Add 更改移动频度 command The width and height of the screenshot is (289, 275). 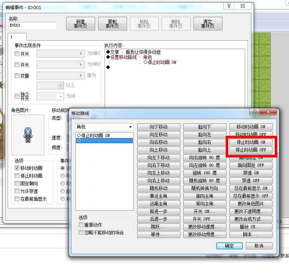(204, 234)
